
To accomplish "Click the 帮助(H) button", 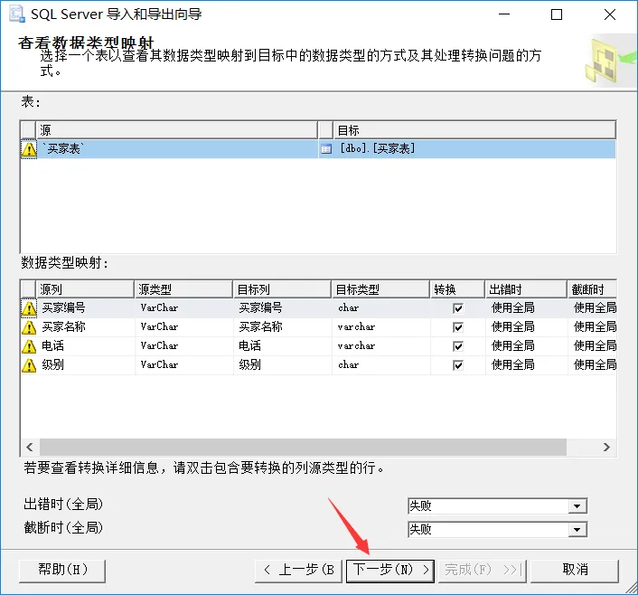I will click(62, 571).
